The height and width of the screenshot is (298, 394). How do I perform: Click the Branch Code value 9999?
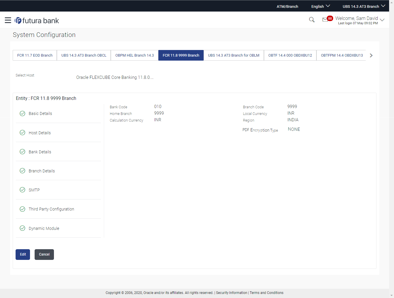coord(292,107)
